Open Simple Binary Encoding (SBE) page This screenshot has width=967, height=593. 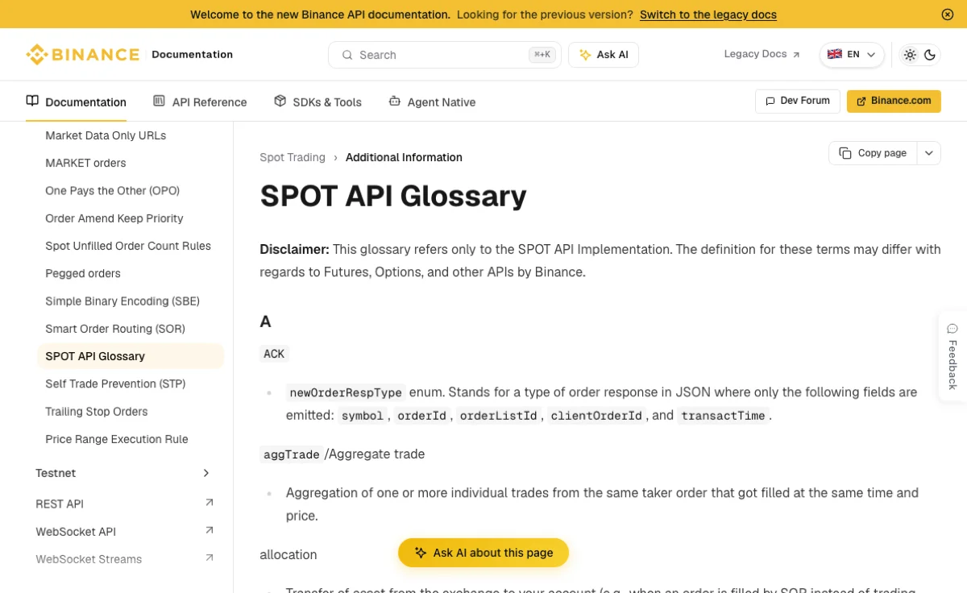point(122,301)
